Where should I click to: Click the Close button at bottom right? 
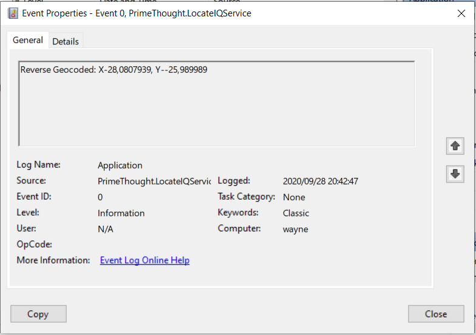pyautogui.click(x=436, y=314)
